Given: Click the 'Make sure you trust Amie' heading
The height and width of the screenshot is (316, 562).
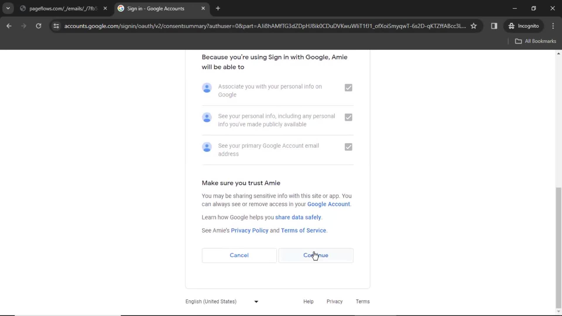Looking at the screenshot, I should (x=241, y=183).
